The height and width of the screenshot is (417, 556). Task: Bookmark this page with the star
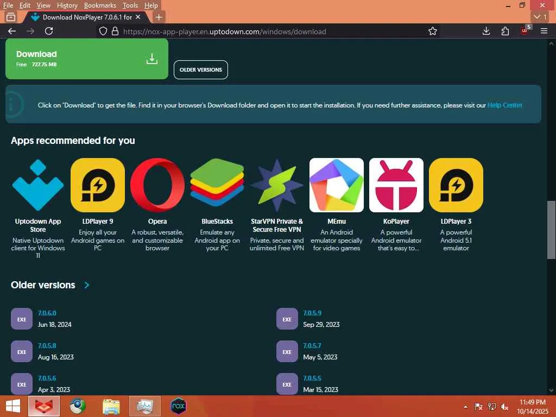432,31
